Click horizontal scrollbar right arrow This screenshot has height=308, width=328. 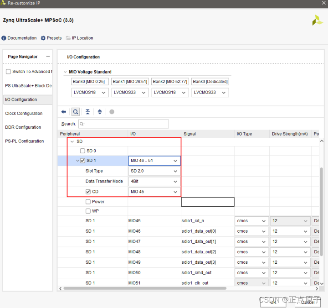[317, 288]
